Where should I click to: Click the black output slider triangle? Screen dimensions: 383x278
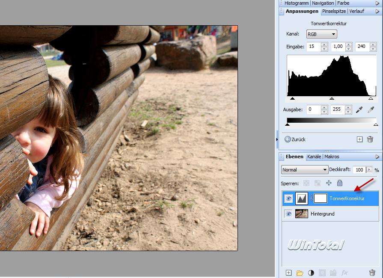coord(287,125)
